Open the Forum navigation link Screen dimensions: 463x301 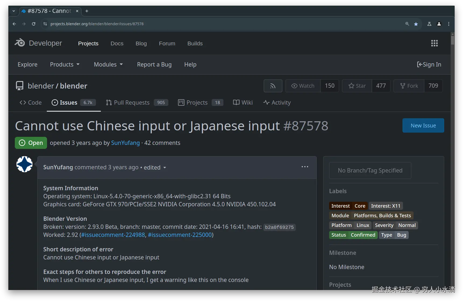(167, 43)
